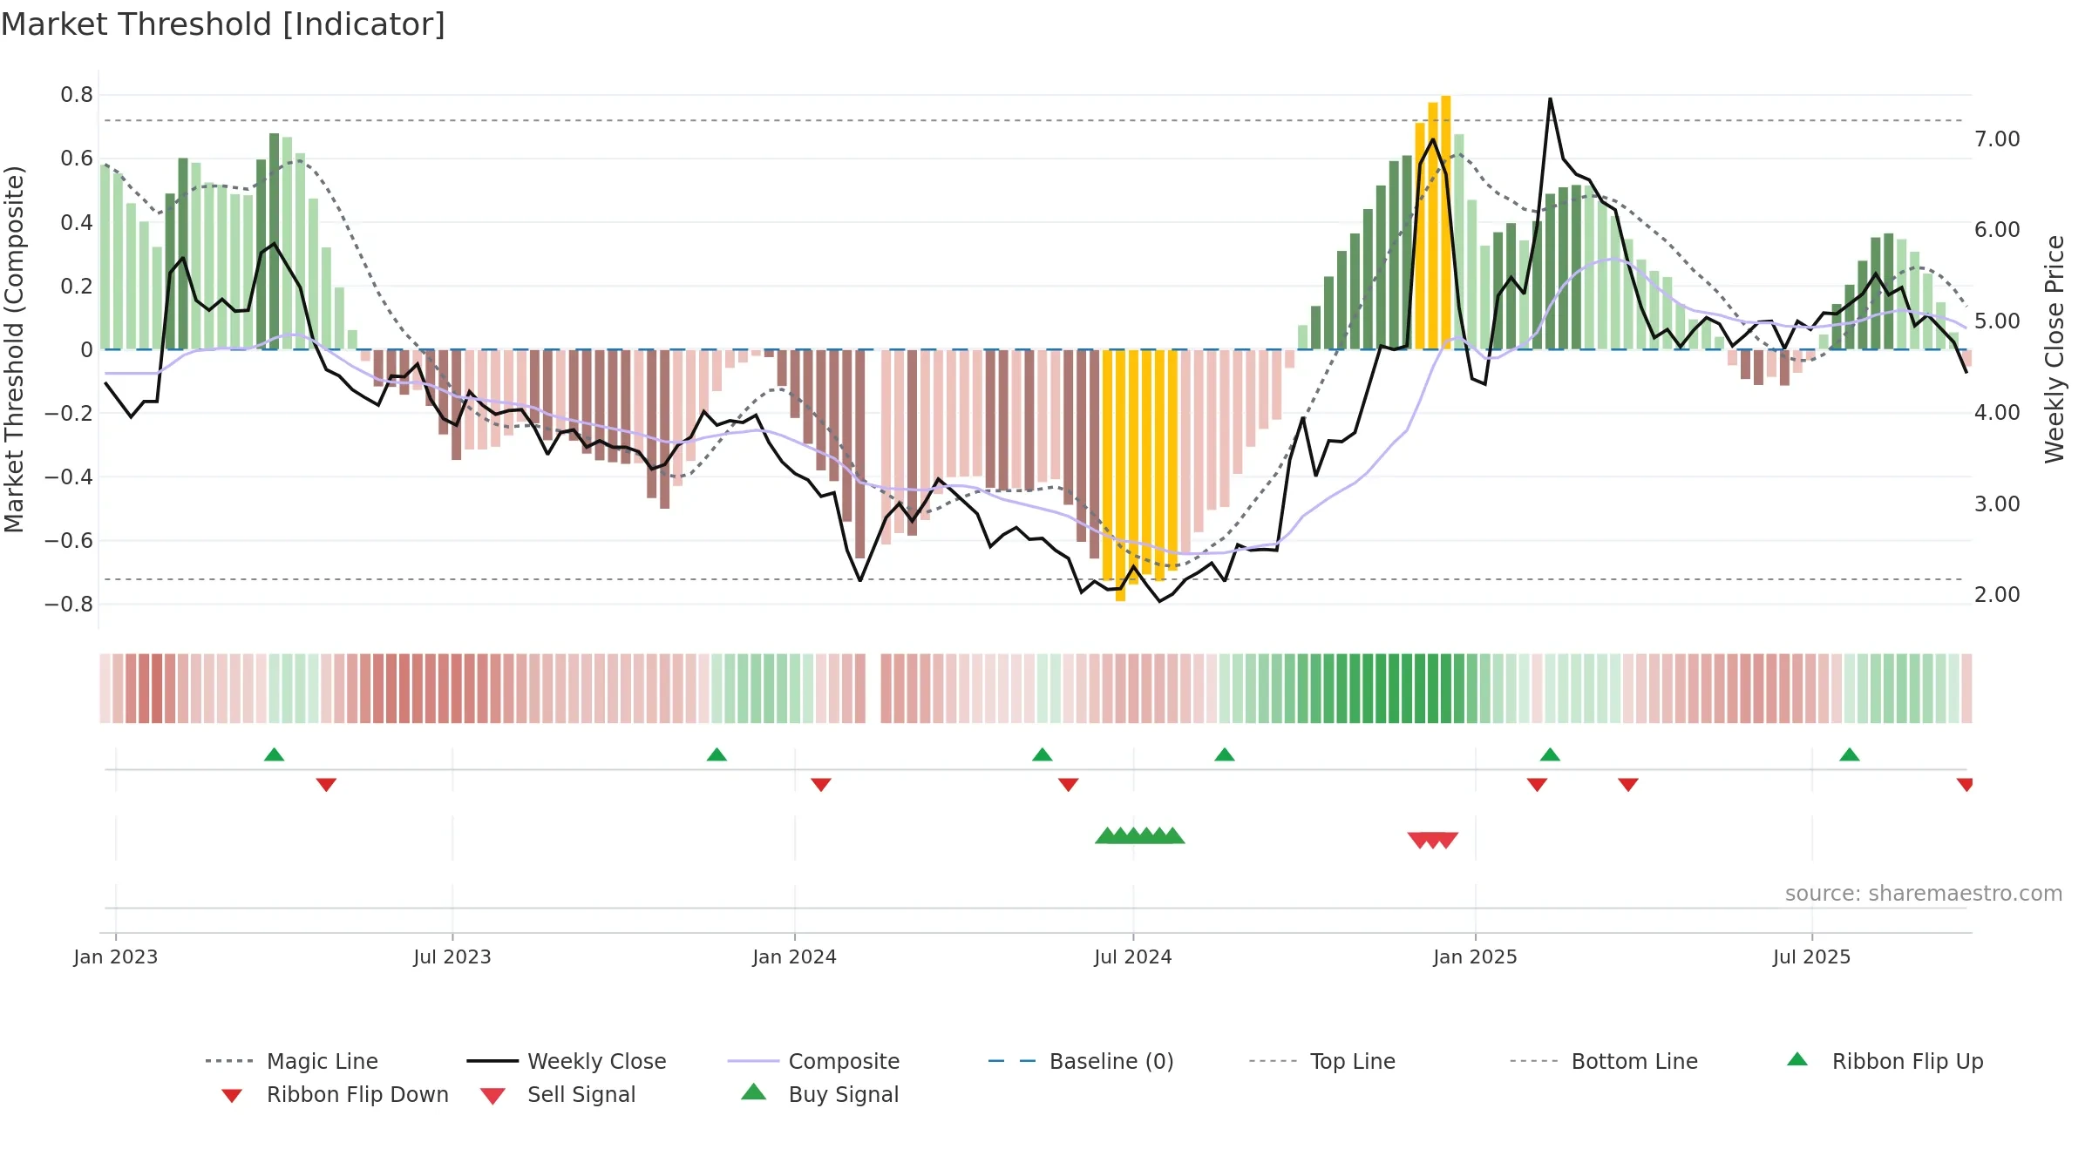Click the −0.8 left axis tick label

(69, 605)
